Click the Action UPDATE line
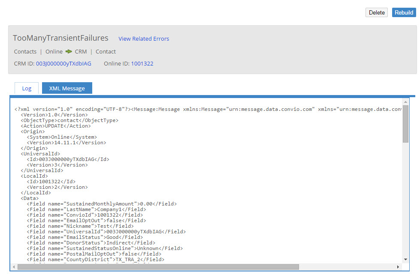Screen dimensions: 420x274 point(56,126)
